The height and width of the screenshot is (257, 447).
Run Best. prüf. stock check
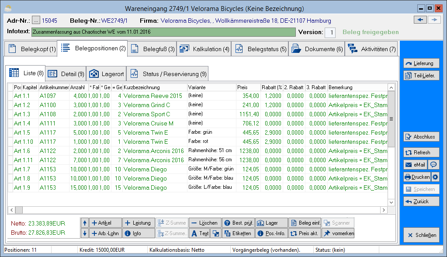click(x=238, y=223)
